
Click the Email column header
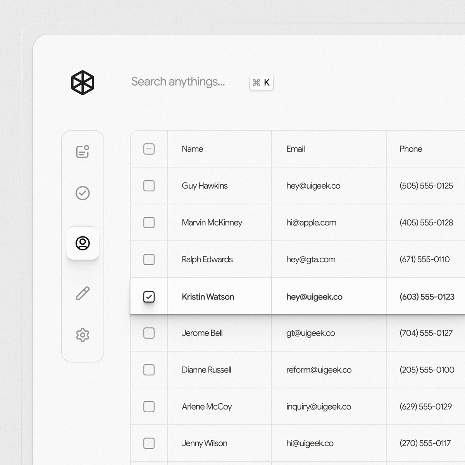[296, 149]
